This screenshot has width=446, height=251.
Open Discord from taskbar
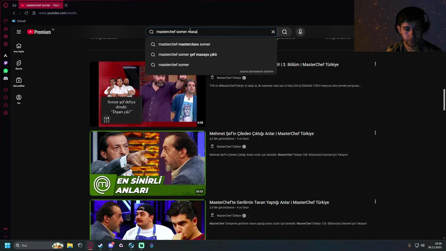tap(111, 245)
